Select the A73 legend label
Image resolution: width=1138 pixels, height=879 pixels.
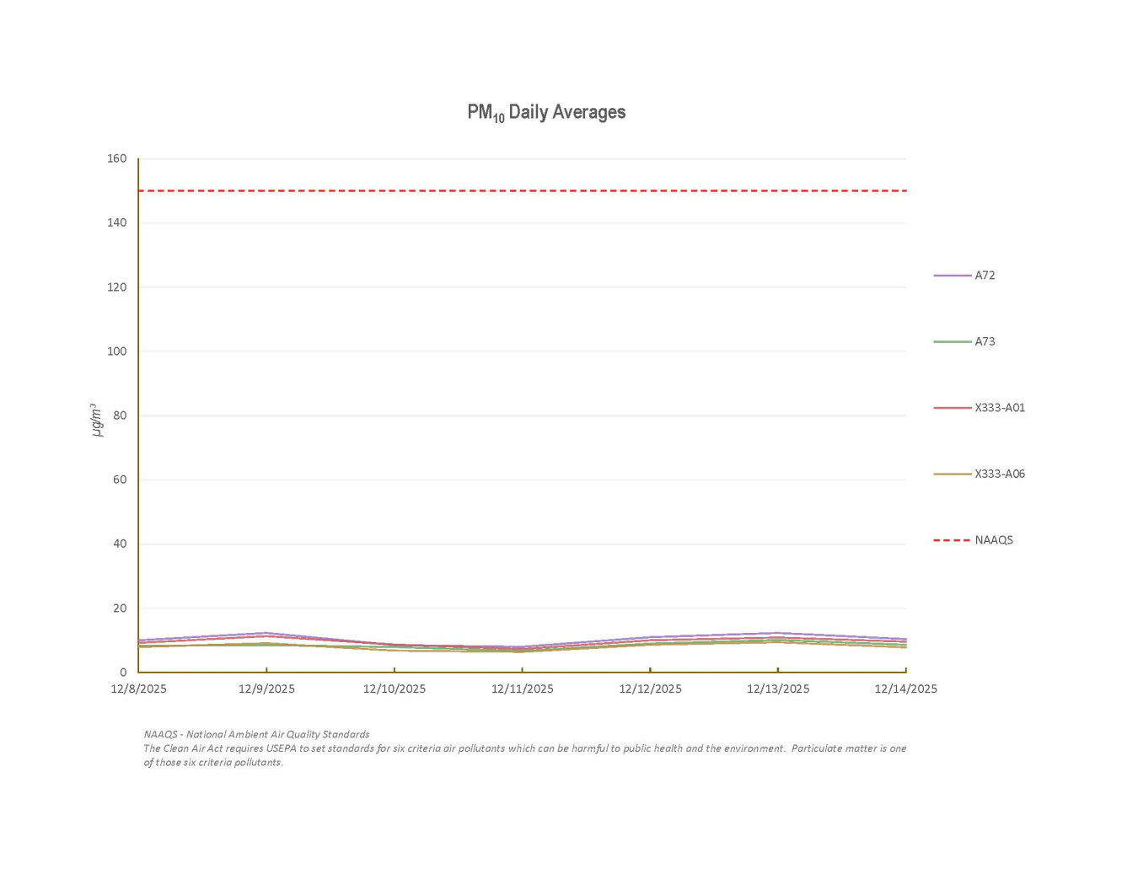click(985, 341)
